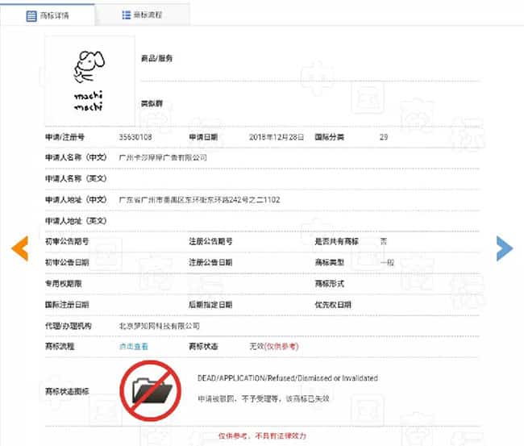The height and width of the screenshot is (446, 524).
Task: Click the 商标状态 label
Action: (203, 346)
